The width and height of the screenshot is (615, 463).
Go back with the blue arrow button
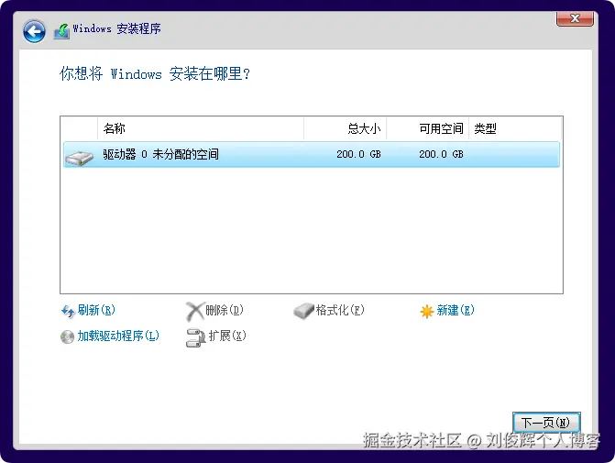34,31
